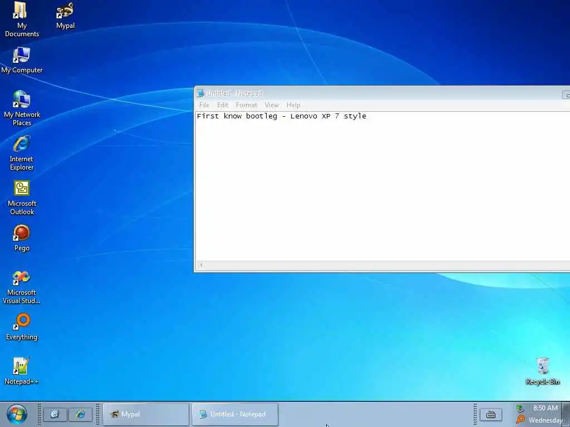Launch Internet Explorer from the desktop
570x427 pixels.
click(x=22, y=153)
